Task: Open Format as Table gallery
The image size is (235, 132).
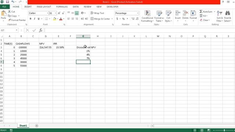Action: [159, 16]
